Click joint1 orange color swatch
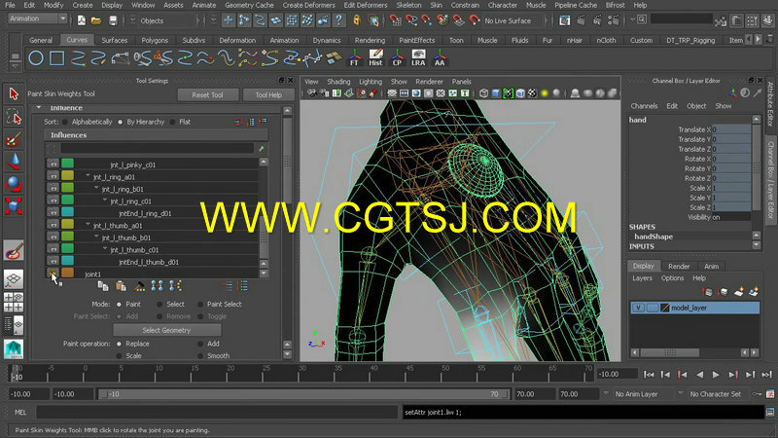Image resolution: width=778 pixels, height=438 pixels. tap(67, 273)
